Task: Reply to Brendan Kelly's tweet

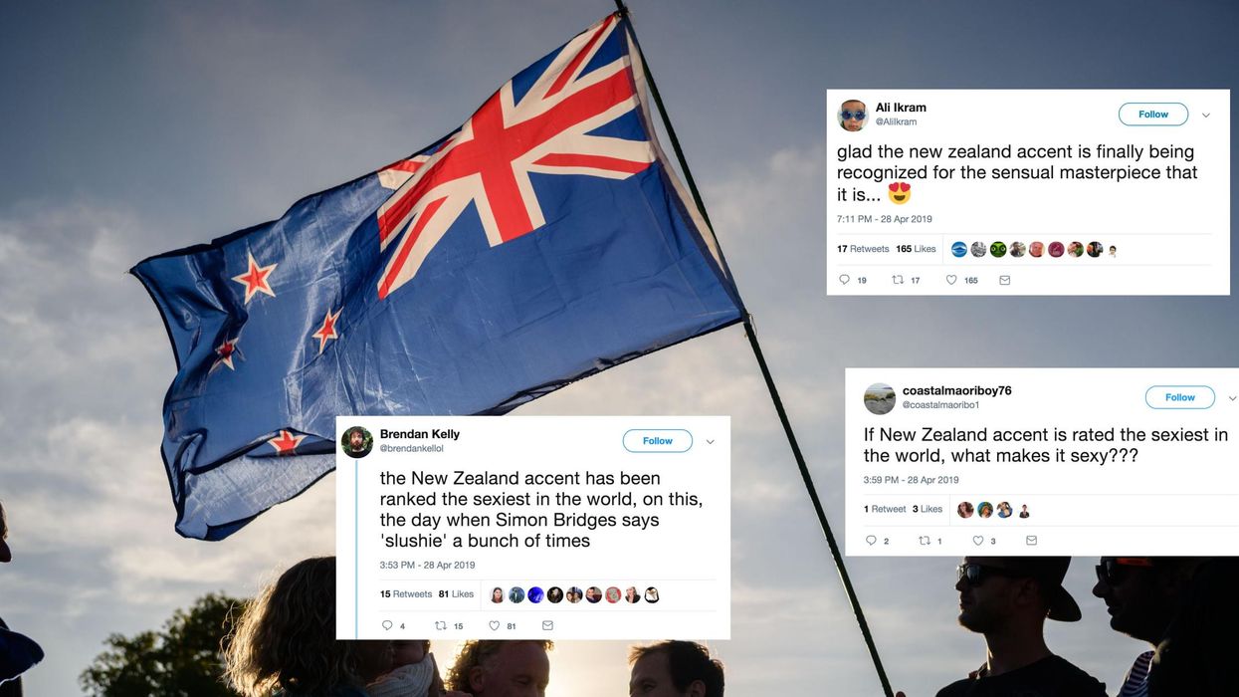Action: tap(387, 625)
